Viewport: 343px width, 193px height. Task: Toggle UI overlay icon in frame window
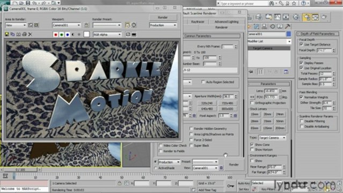pos(128,34)
